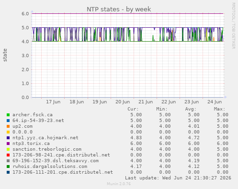Click the gray 69-196-152-39.dsl.teksavvy.com swatch

pyautogui.click(x=8, y=161)
